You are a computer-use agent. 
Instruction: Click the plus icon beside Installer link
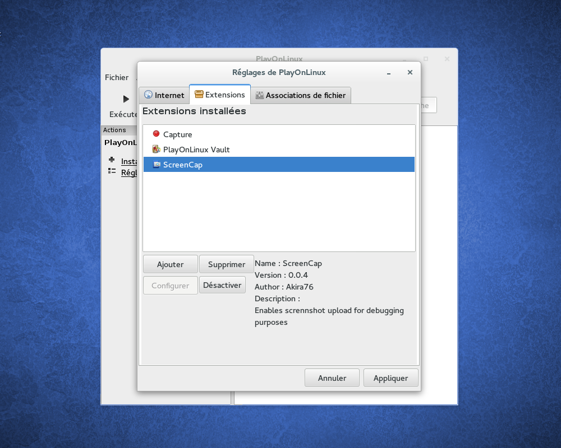coord(112,160)
